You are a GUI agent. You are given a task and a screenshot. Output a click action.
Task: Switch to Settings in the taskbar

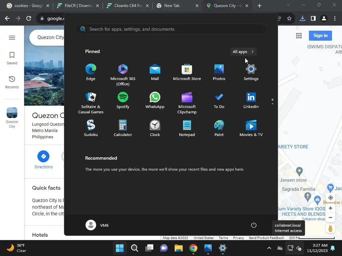point(223,248)
